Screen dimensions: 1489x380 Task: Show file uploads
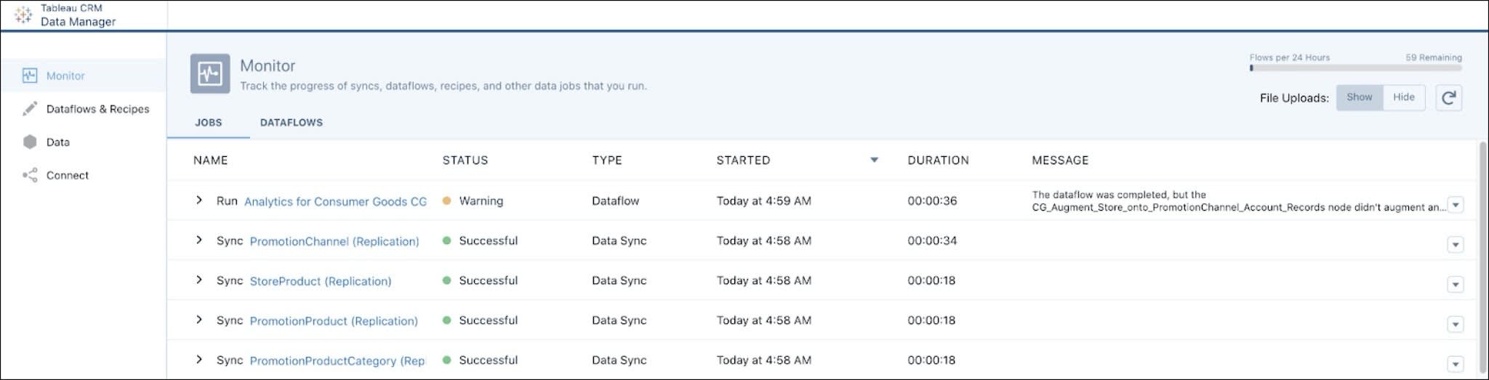tap(1359, 97)
